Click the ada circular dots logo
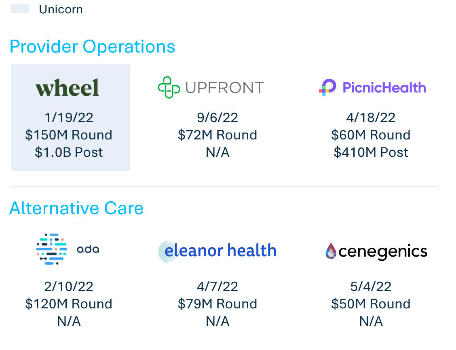 (x=51, y=249)
